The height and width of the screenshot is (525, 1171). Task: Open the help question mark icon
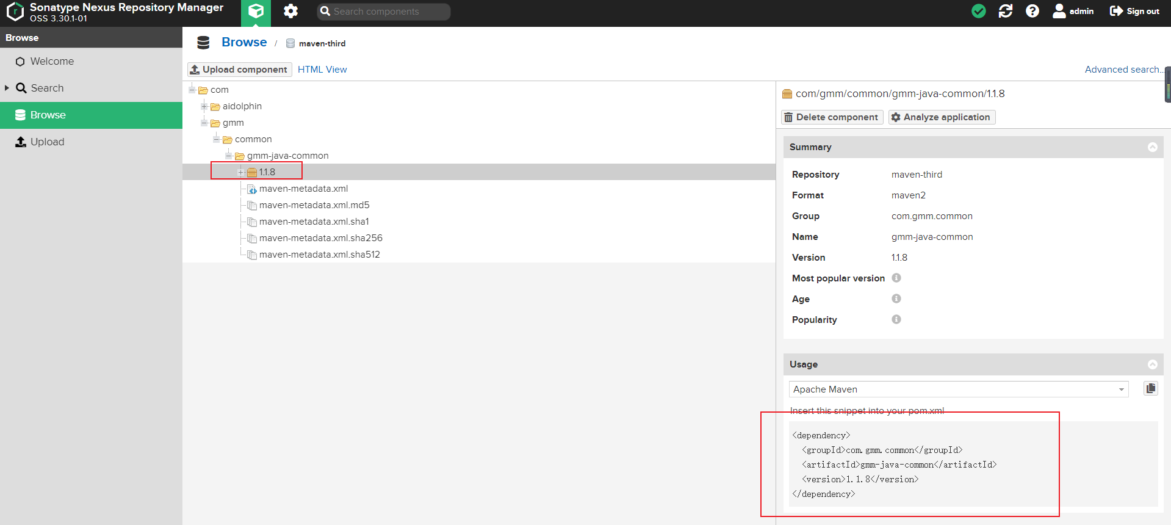(1032, 11)
